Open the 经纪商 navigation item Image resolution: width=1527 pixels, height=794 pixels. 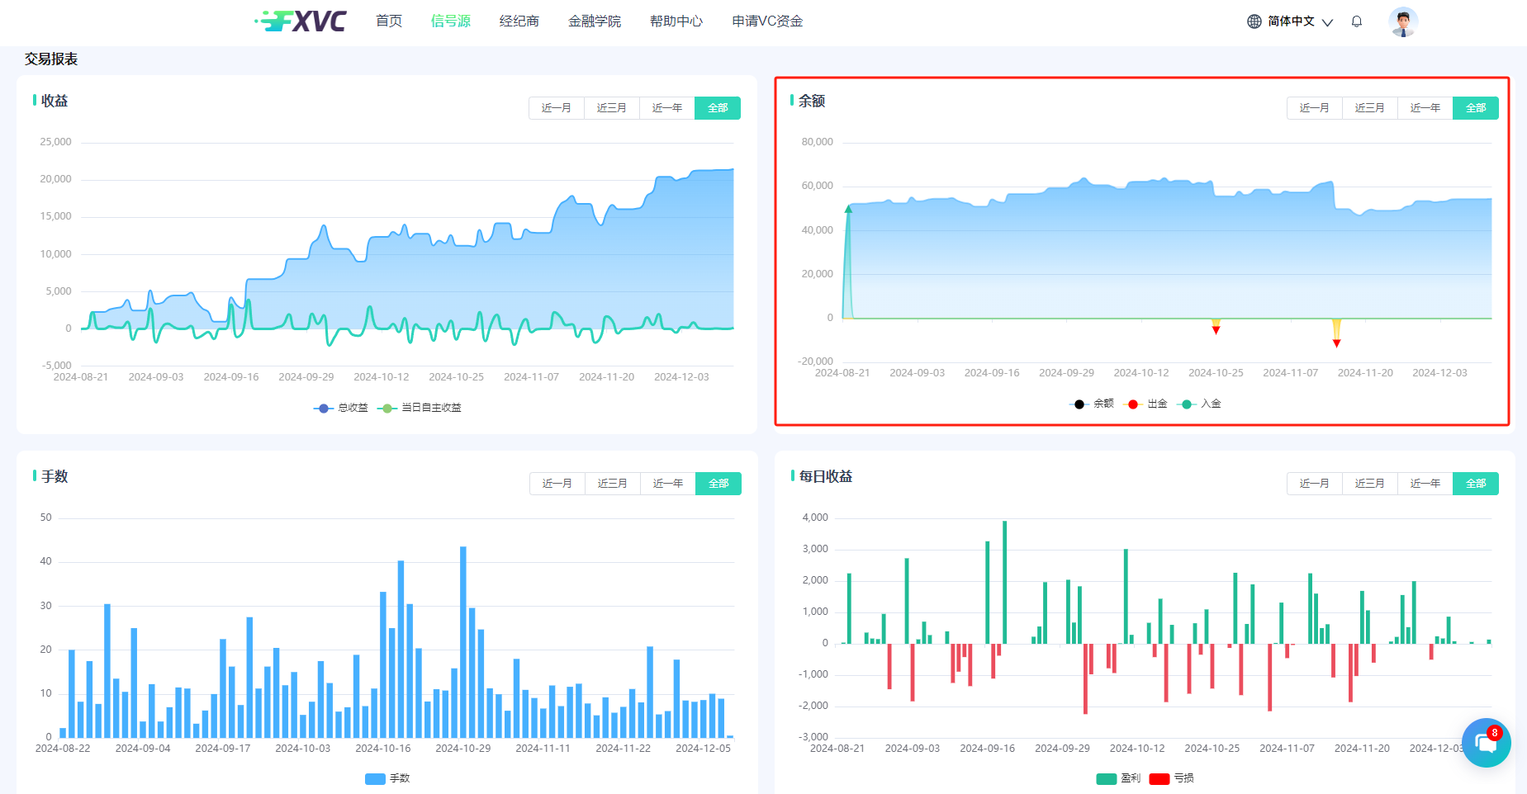[519, 21]
